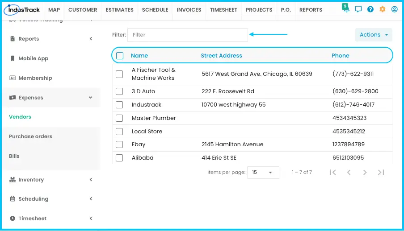Open the TIMESHEET top menu

point(223,10)
